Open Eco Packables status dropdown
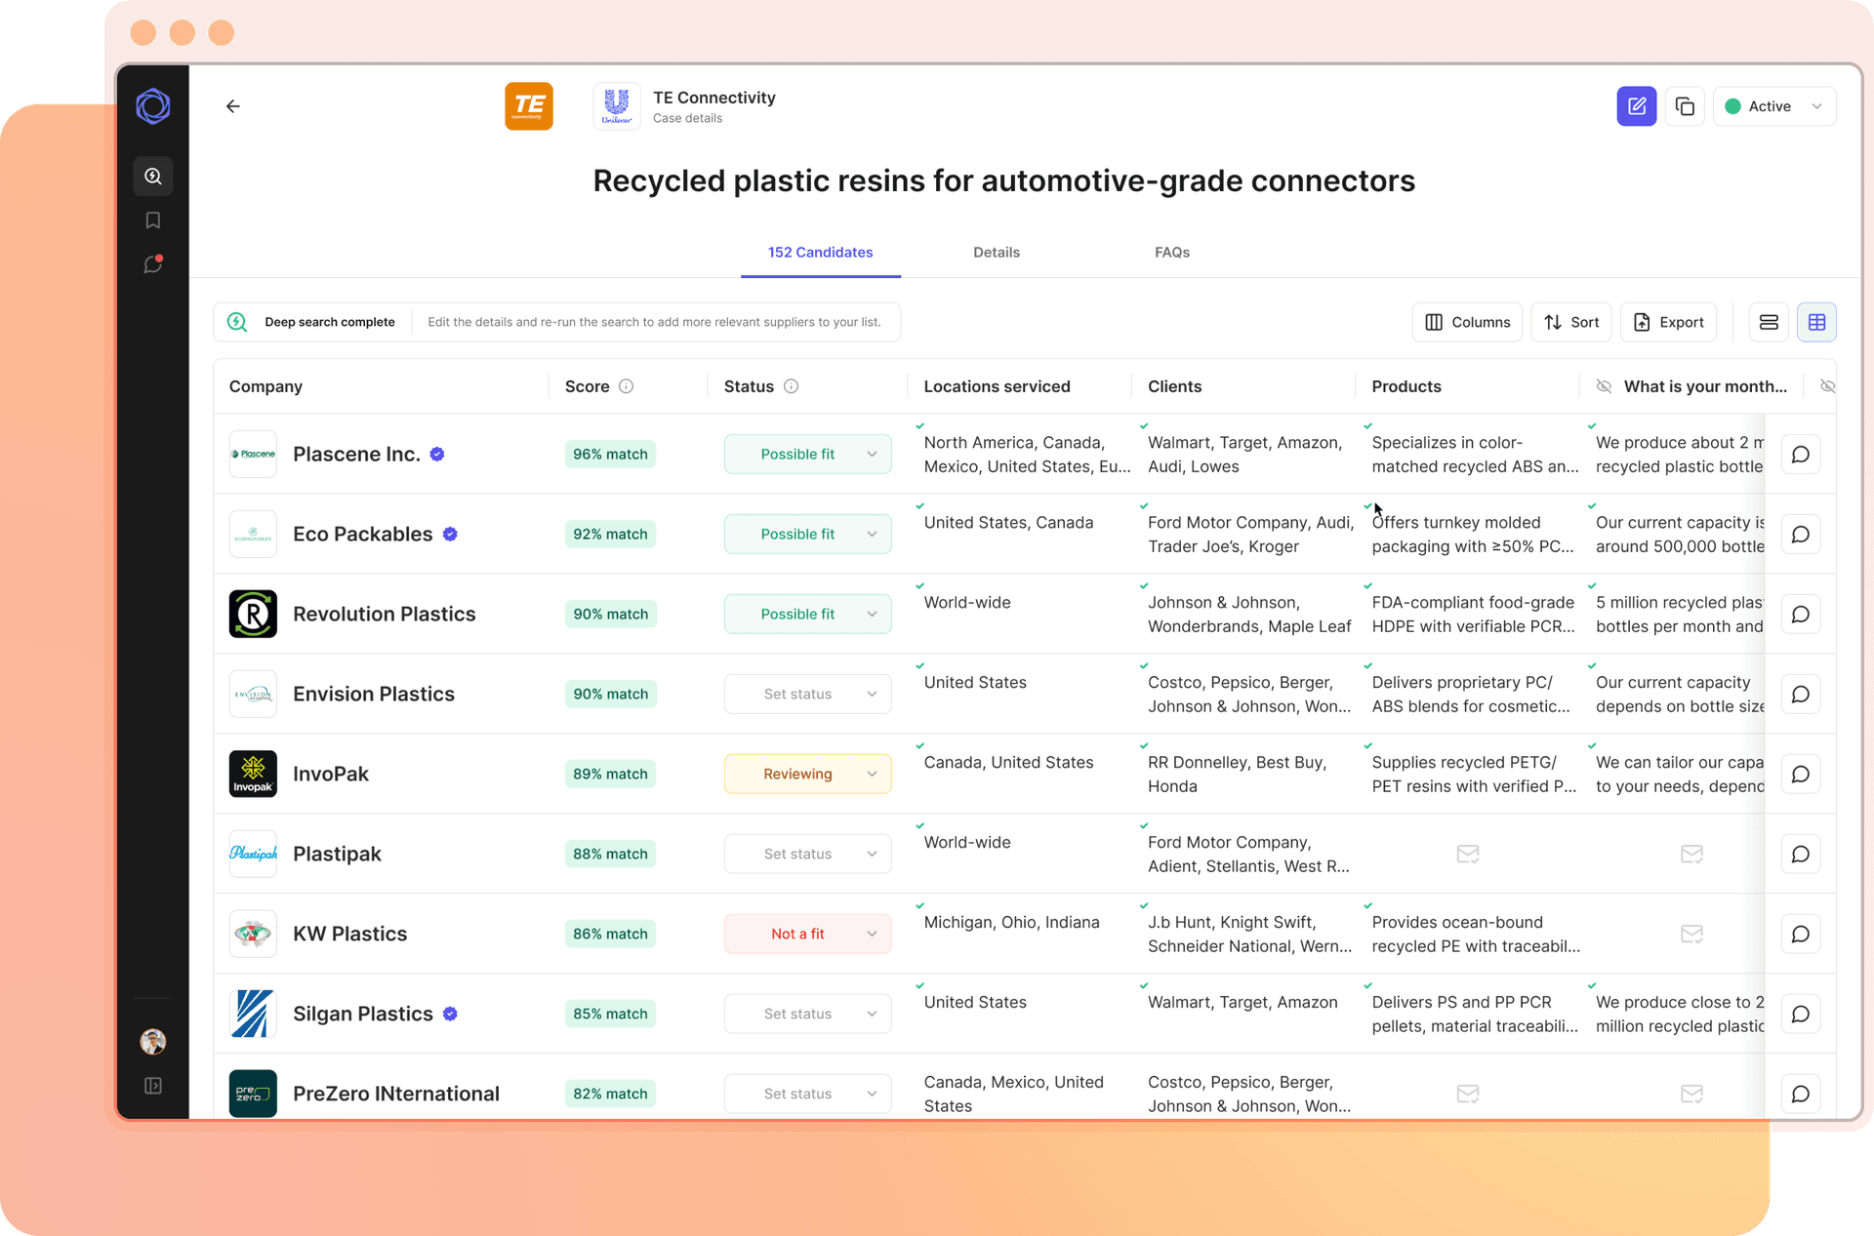 tap(807, 534)
